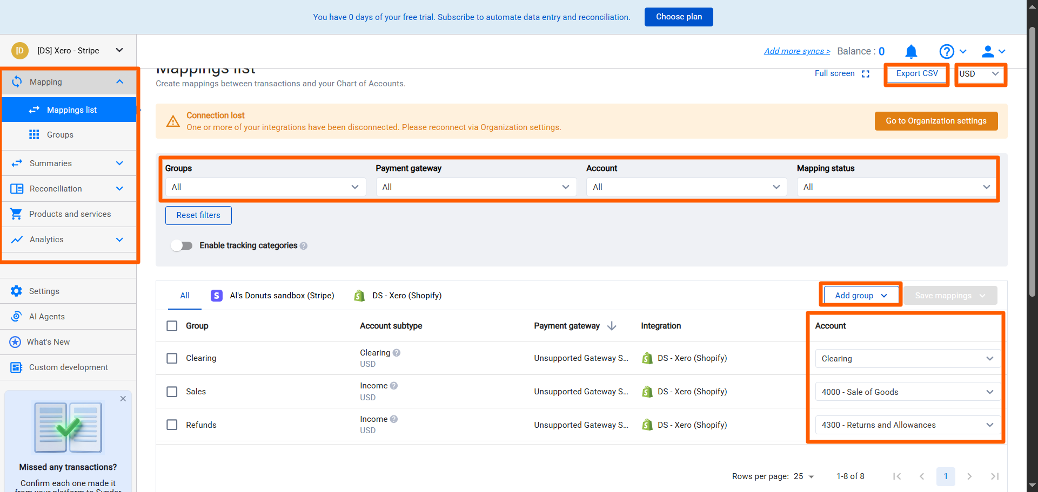Click the AI Agents sidebar icon
Image resolution: width=1038 pixels, height=492 pixels.
[17, 316]
